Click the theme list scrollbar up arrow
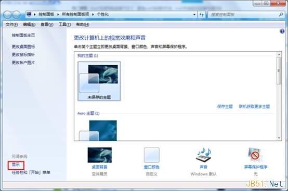The width and height of the screenshot is (288, 191). coord(279,54)
